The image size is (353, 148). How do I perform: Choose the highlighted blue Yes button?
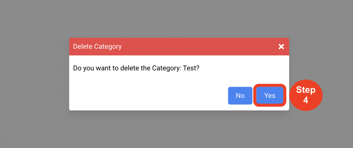pos(270,95)
